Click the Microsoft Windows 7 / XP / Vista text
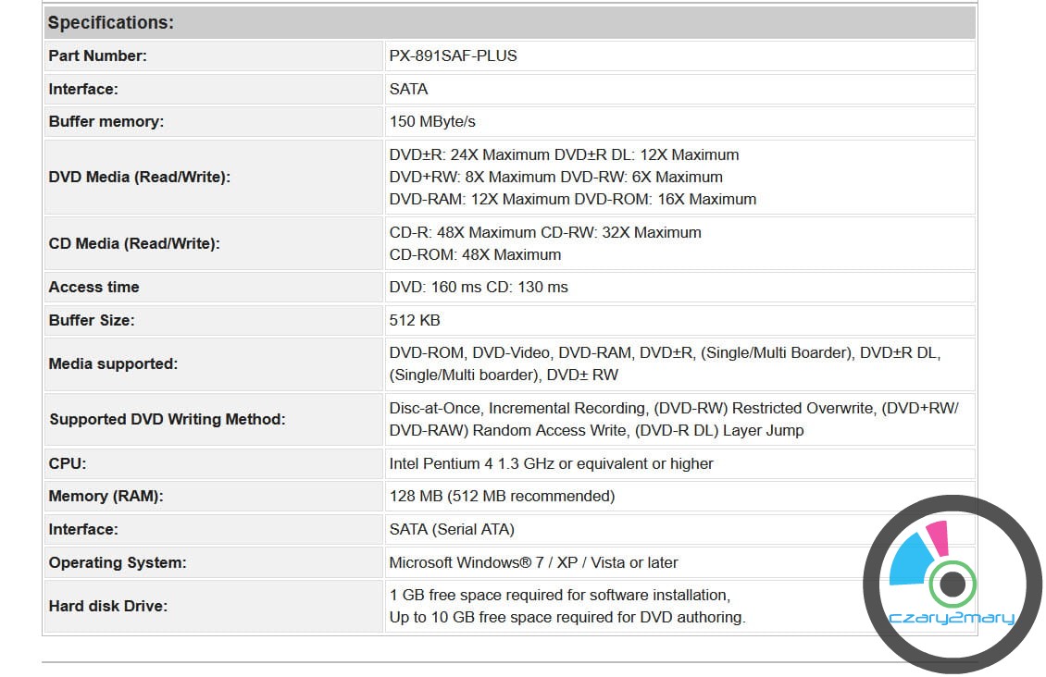Screen dimensions: 1046x677 (x=533, y=562)
